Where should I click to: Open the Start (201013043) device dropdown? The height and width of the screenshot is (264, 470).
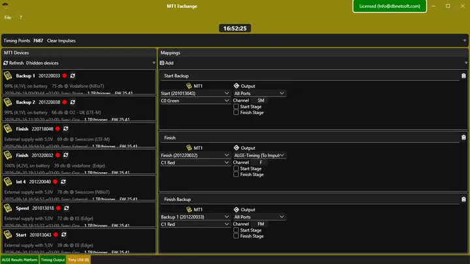pos(195,93)
